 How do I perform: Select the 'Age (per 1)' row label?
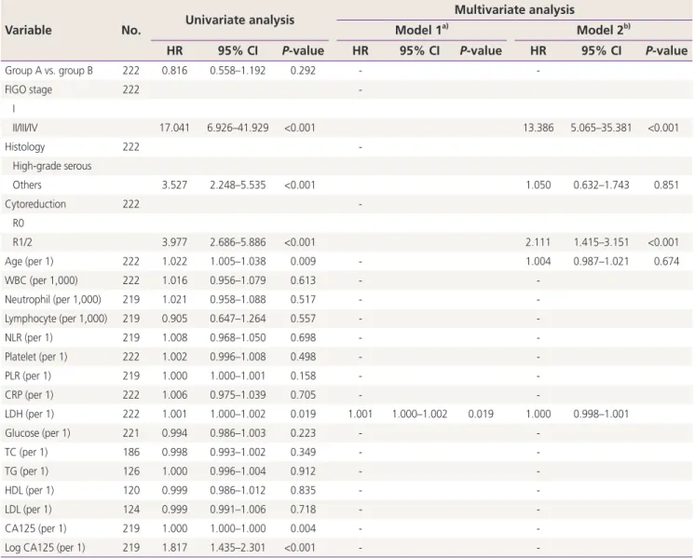[29, 261]
